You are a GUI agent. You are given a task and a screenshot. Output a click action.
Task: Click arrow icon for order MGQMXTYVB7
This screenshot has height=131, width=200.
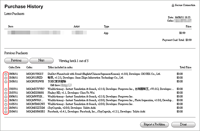tap(6, 89)
